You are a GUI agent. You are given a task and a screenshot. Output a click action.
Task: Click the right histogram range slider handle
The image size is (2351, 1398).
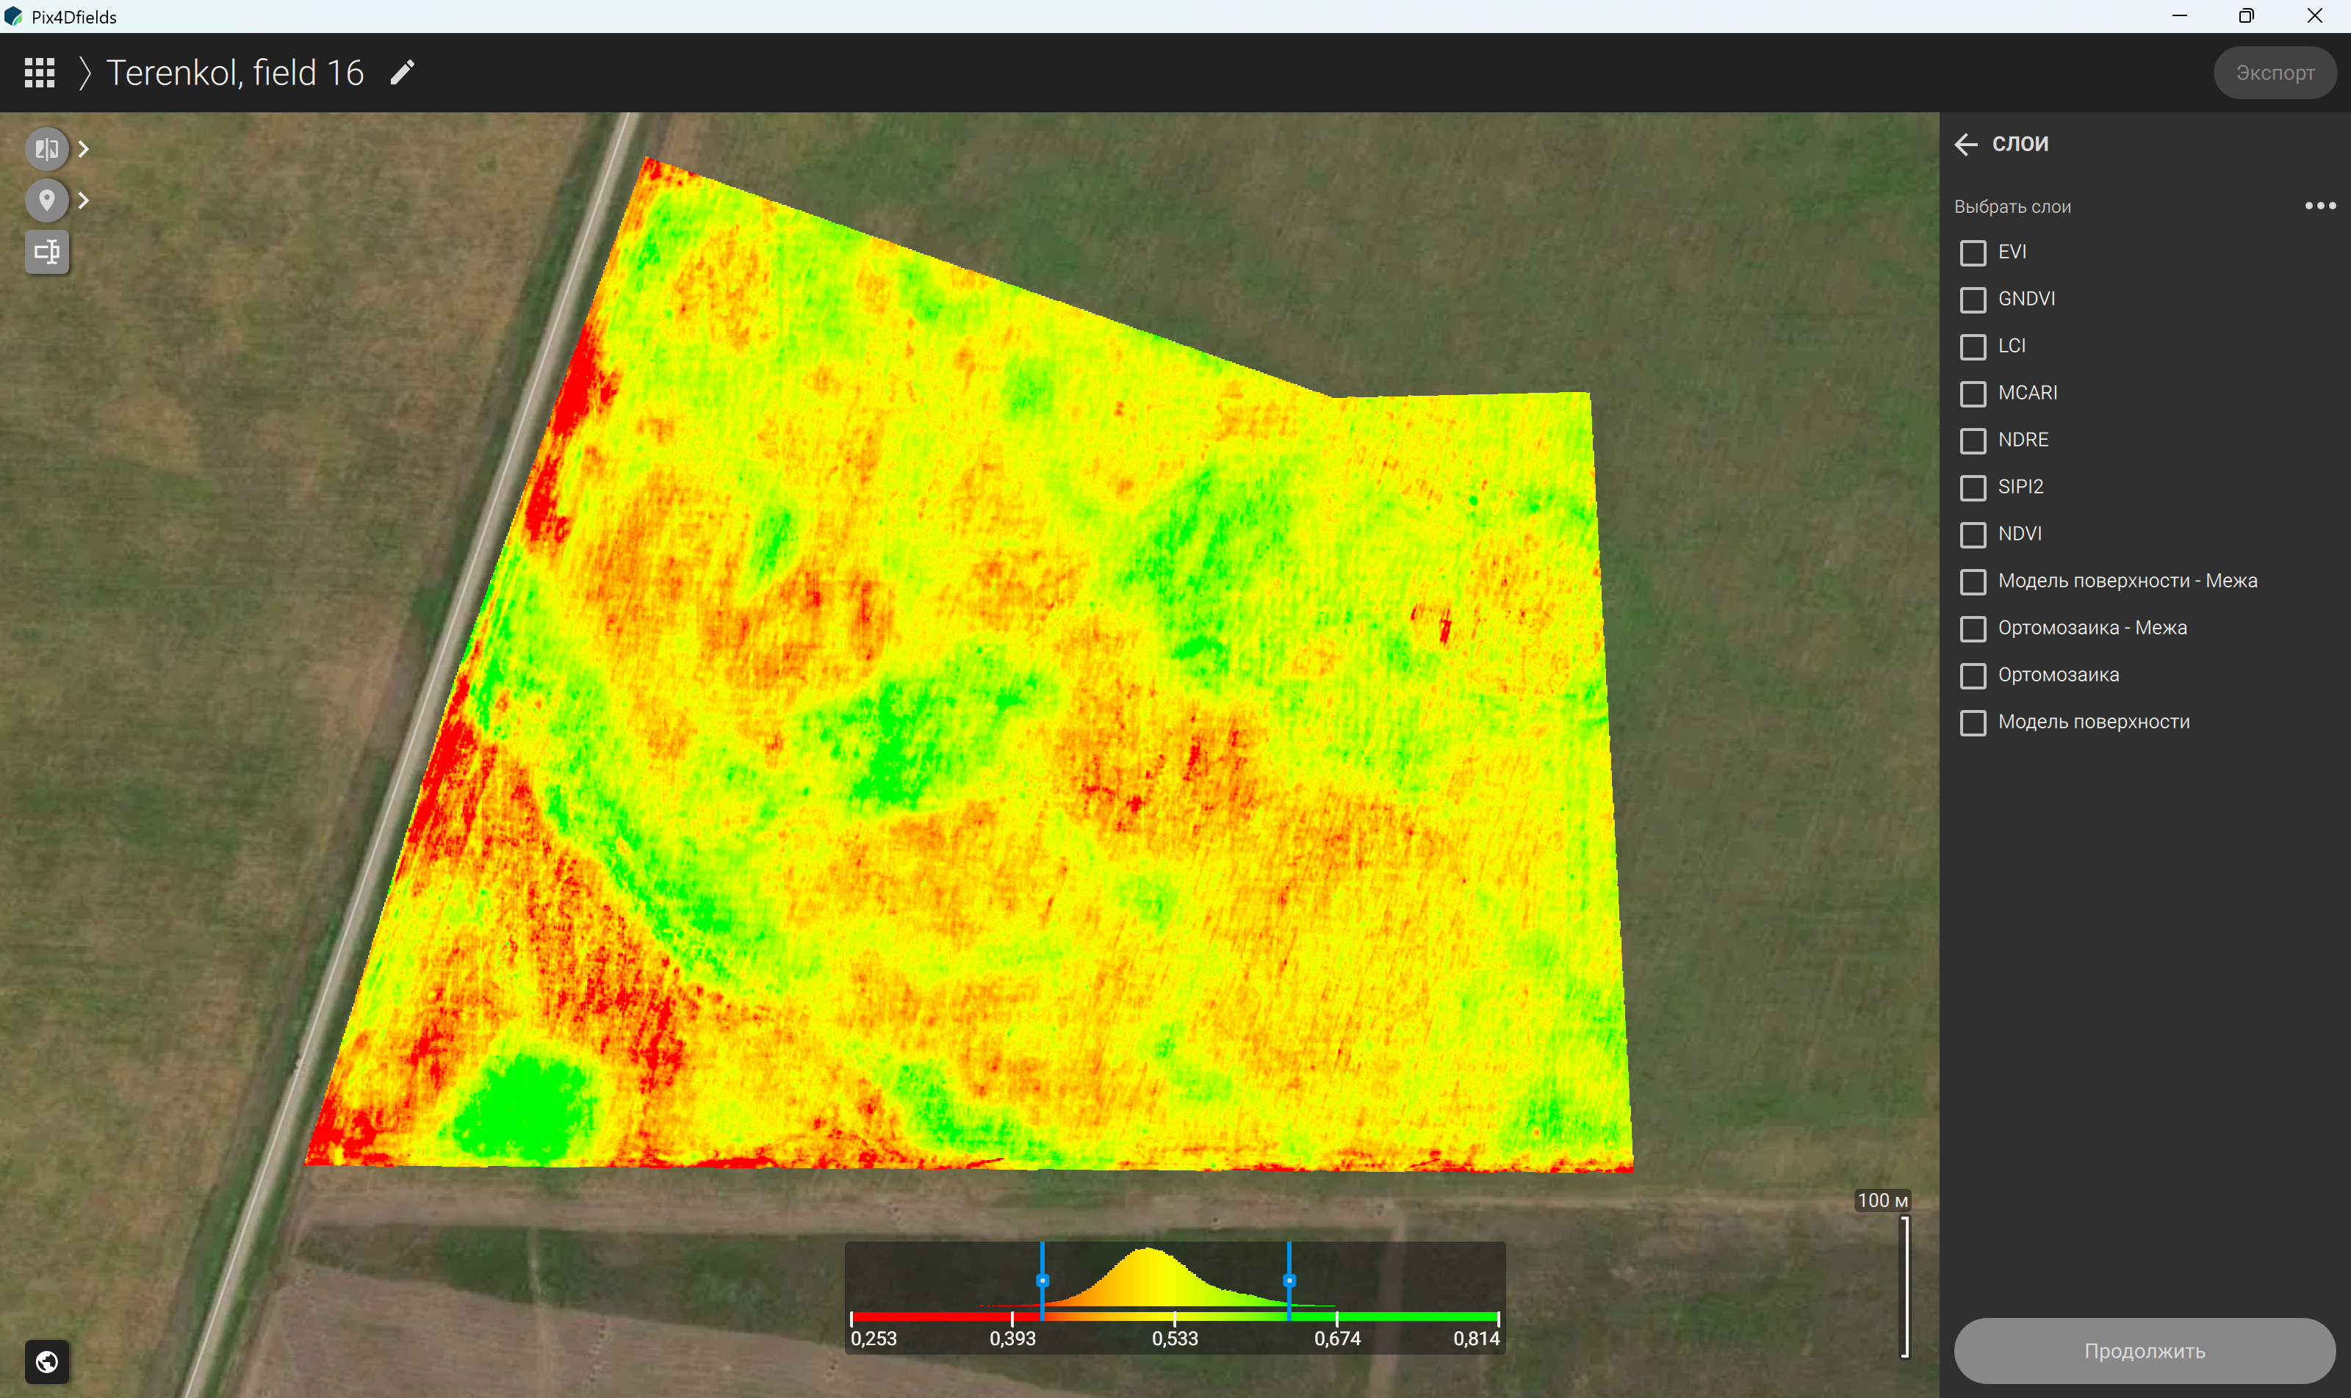coord(1289,1281)
